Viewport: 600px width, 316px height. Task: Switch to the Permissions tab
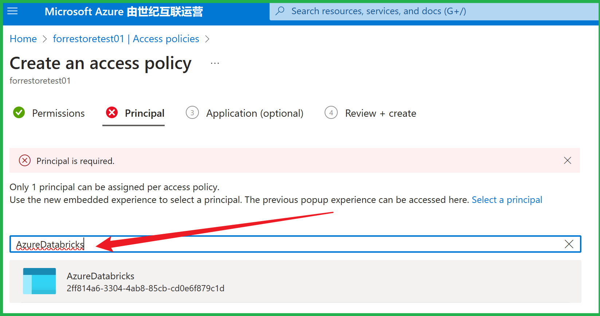point(58,113)
